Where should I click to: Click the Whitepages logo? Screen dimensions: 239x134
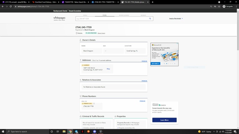pyautogui.click(x=59, y=18)
